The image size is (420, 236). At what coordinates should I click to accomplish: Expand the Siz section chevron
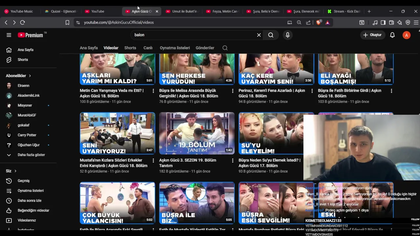click(15, 171)
